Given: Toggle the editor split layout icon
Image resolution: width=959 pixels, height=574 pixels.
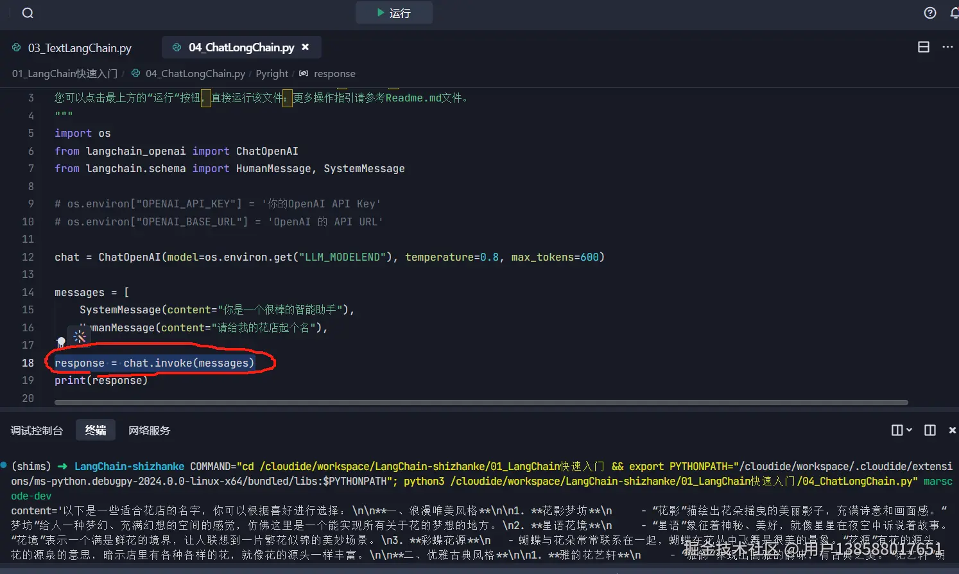Looking at the screenshot, I should click(x=924, y=47).
